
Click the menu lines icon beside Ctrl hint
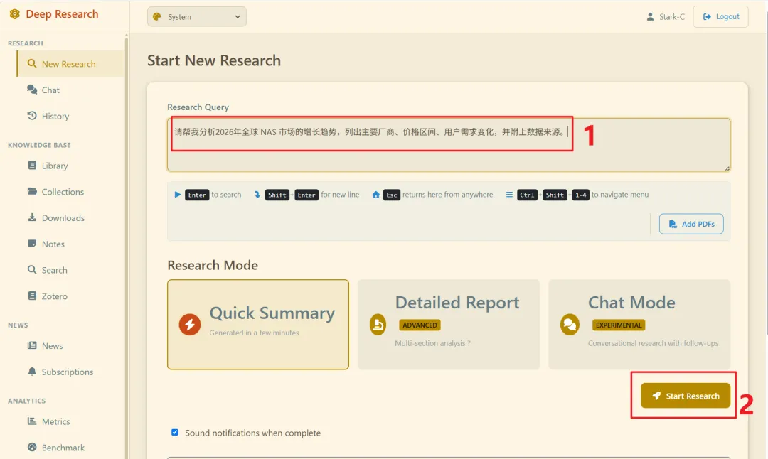coord(509,195)
